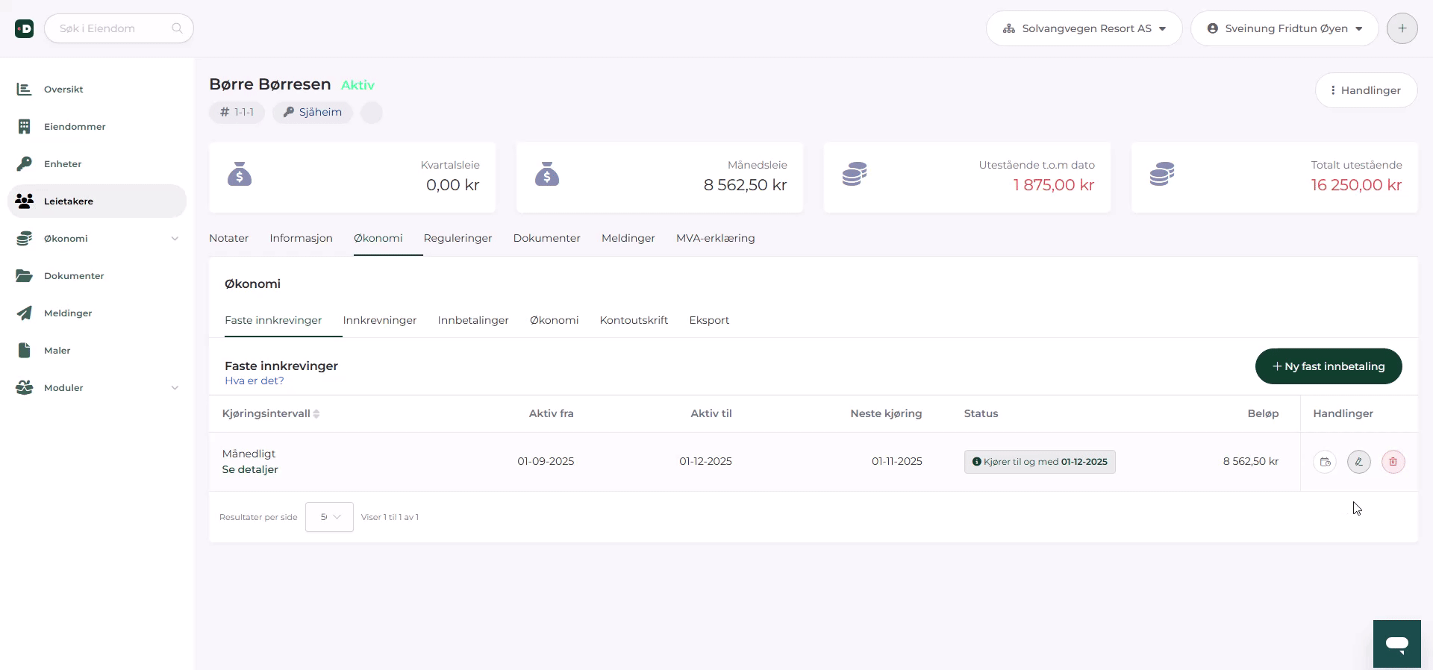Open Oversikt in the sidebar
1433x670 pixels.
click(97, 90)
